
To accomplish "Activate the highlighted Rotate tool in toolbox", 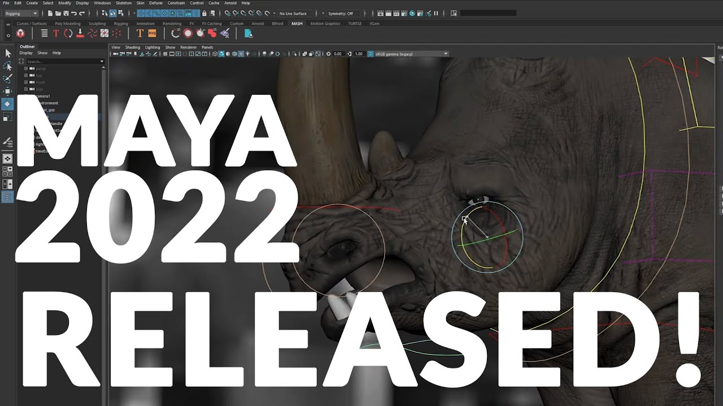I will point(8,104).
